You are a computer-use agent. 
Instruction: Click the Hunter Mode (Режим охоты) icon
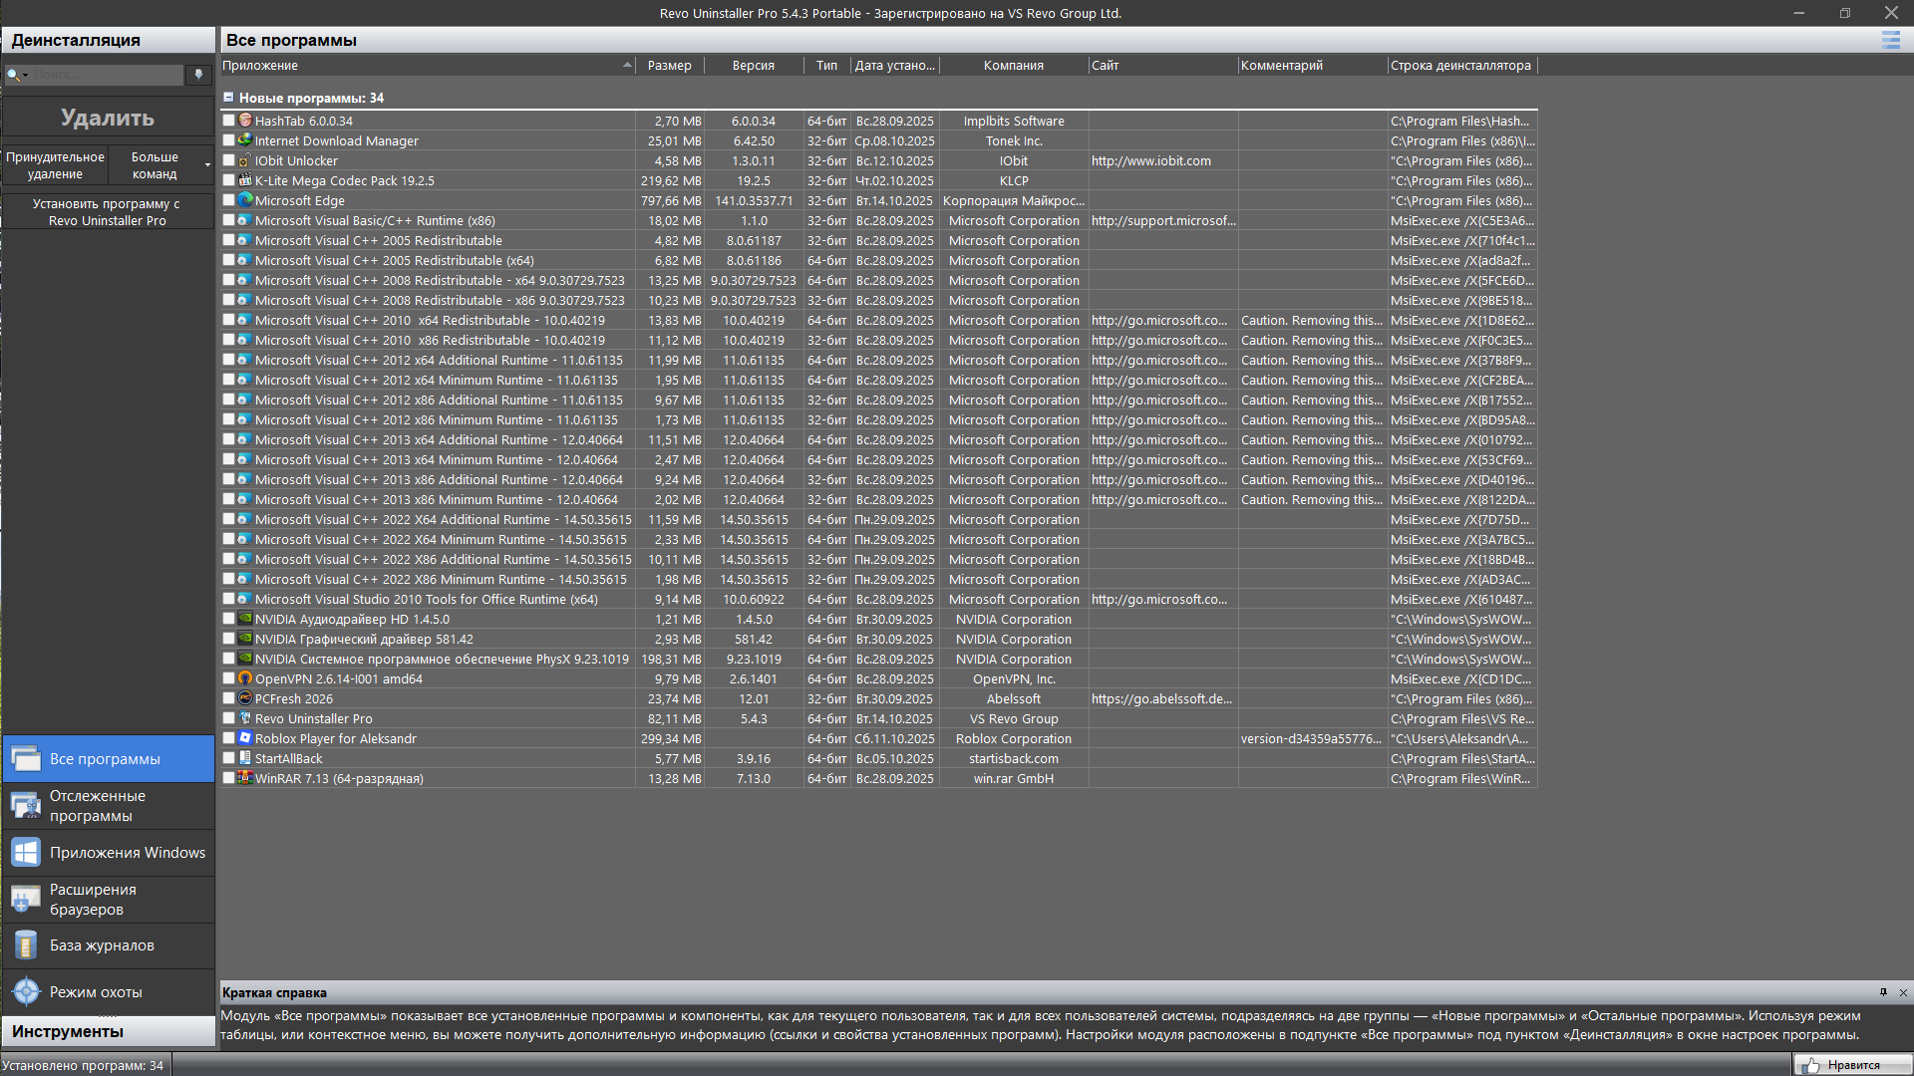(26, 991)
